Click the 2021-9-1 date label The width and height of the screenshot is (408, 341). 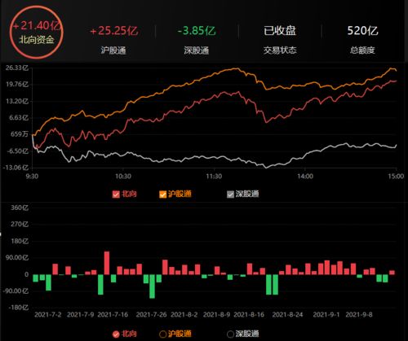click(326, 315)
